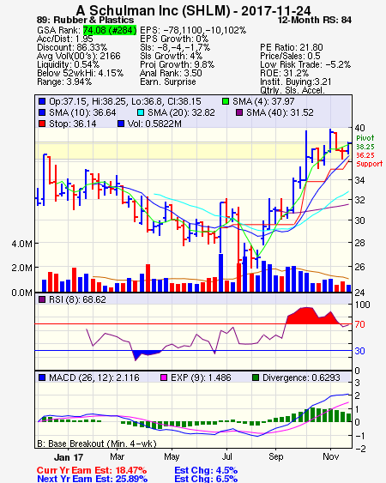Click the Stop: 36.14 legend label
The width and height of the screenshot is (386, 483).
[73, 124]
